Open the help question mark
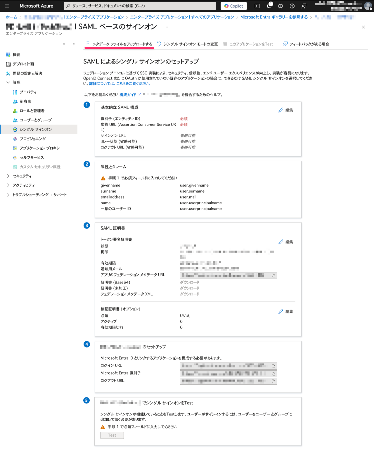The width and height of the screenshot is (374, 449). pos(292,6)
